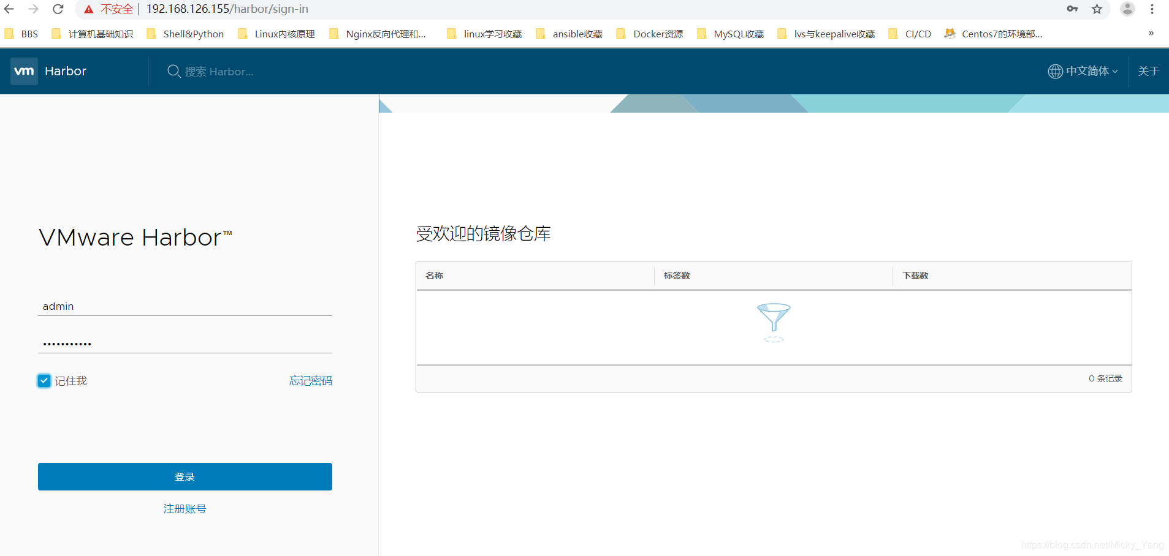This screenshot has width=1169, height=556.
Task: Bookmark this page with star icon
Action: 1097,9
